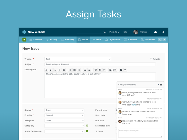Close the chat panel
Image resolution: width=187 pixels, height=140 pixels.
pos(161,85)
